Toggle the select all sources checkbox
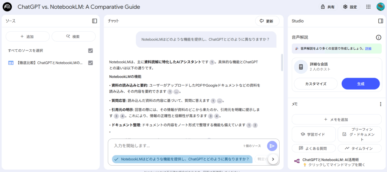The height and width of the screenshot is (172, 387). [91, 50]
